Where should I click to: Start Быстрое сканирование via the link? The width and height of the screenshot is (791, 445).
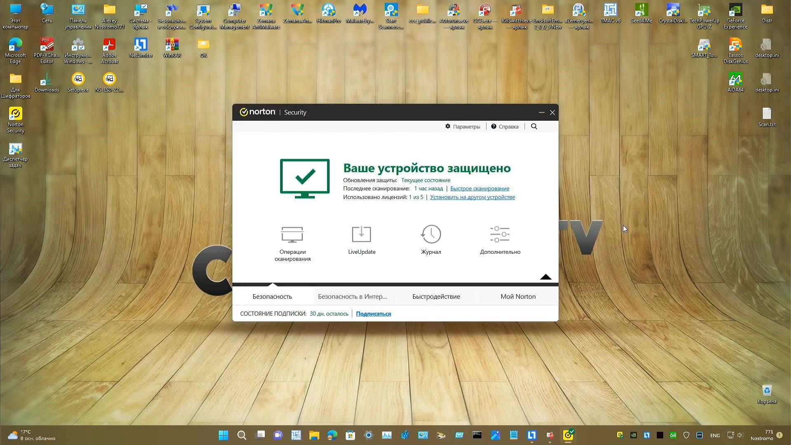pos(480,188)
